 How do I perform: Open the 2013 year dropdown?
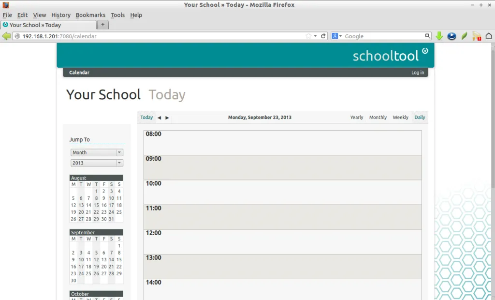coord(97,163)
